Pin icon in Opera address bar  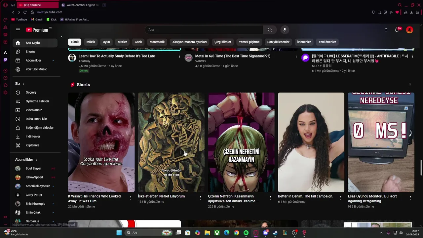click(x=373, y=12)
